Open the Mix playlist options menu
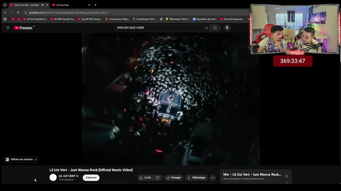The width and height of the screenshot is (341, 191). [x=287, y=183]
